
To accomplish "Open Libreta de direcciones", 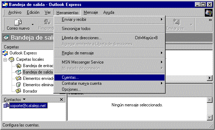I will (x=109, y=38).
